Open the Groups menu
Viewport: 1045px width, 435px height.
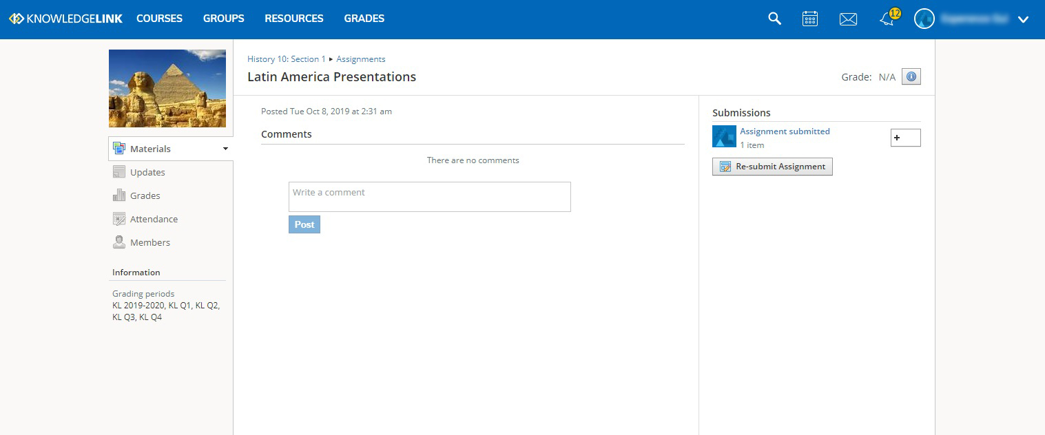click(223, 19)
